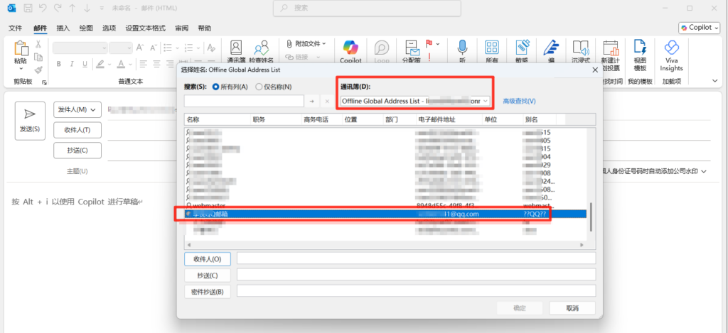Click the Dictate microphone icon

pos(462,48)
